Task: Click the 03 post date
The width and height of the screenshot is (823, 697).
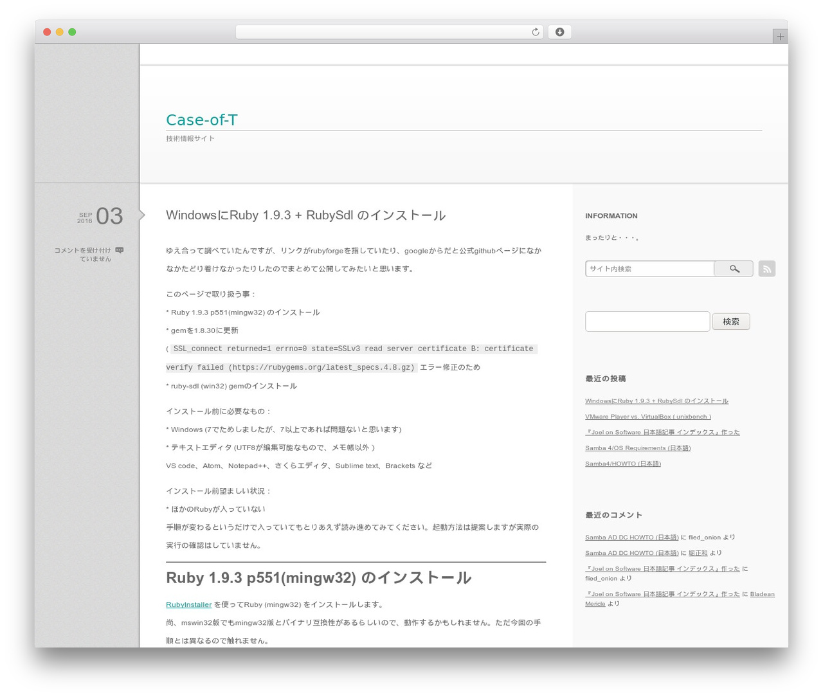Action: [x=109, y=216]
